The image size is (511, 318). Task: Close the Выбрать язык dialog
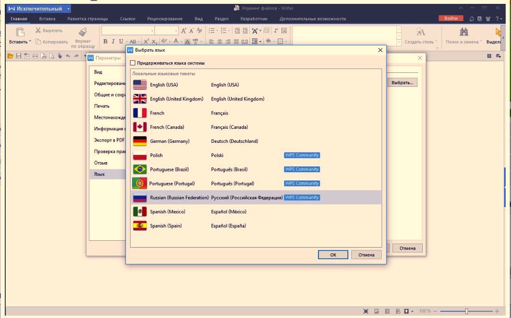(380, 50)
